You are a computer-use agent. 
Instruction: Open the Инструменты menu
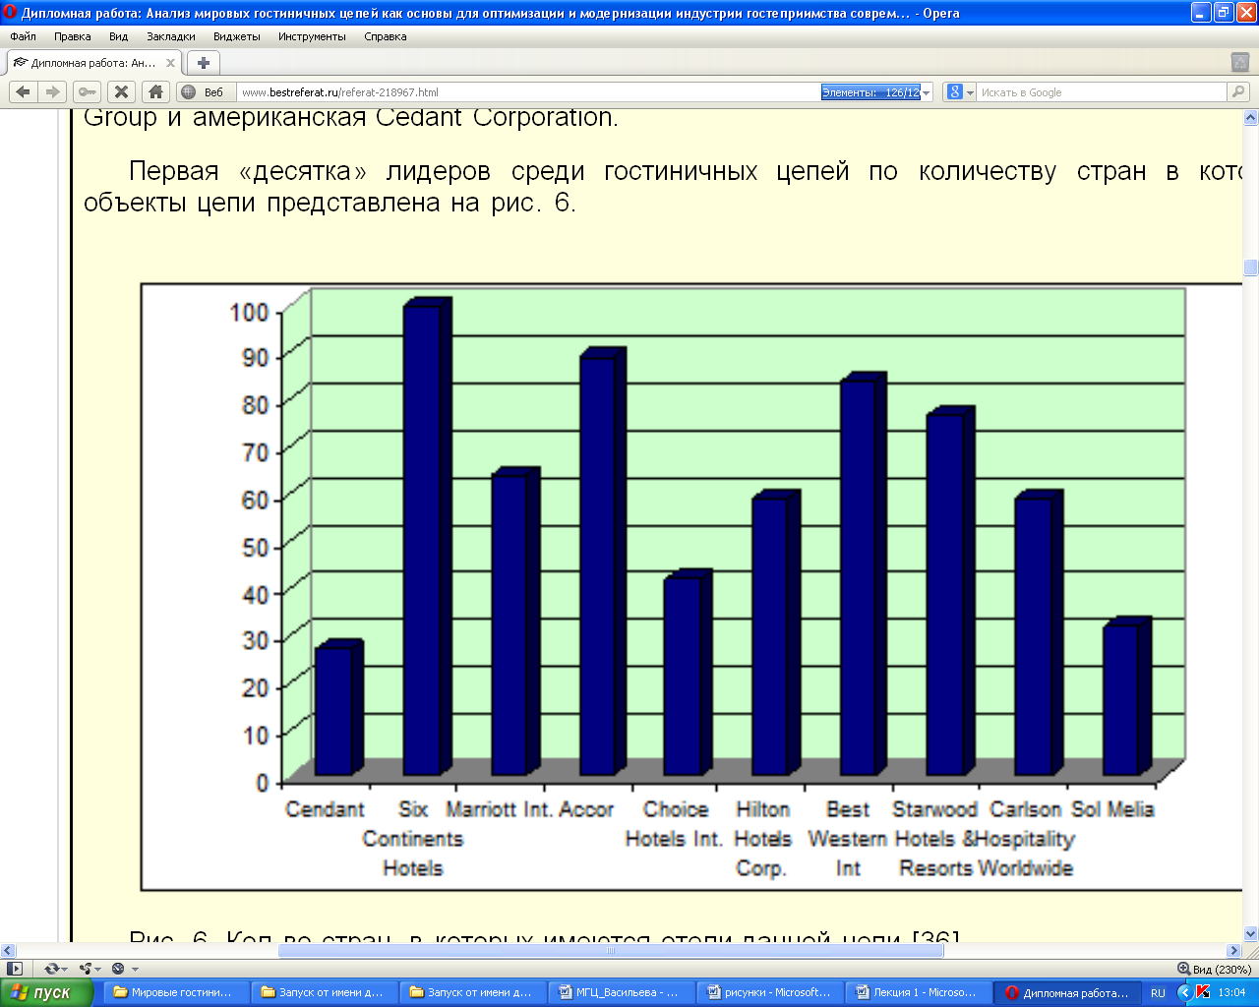[x=312, y=36]
